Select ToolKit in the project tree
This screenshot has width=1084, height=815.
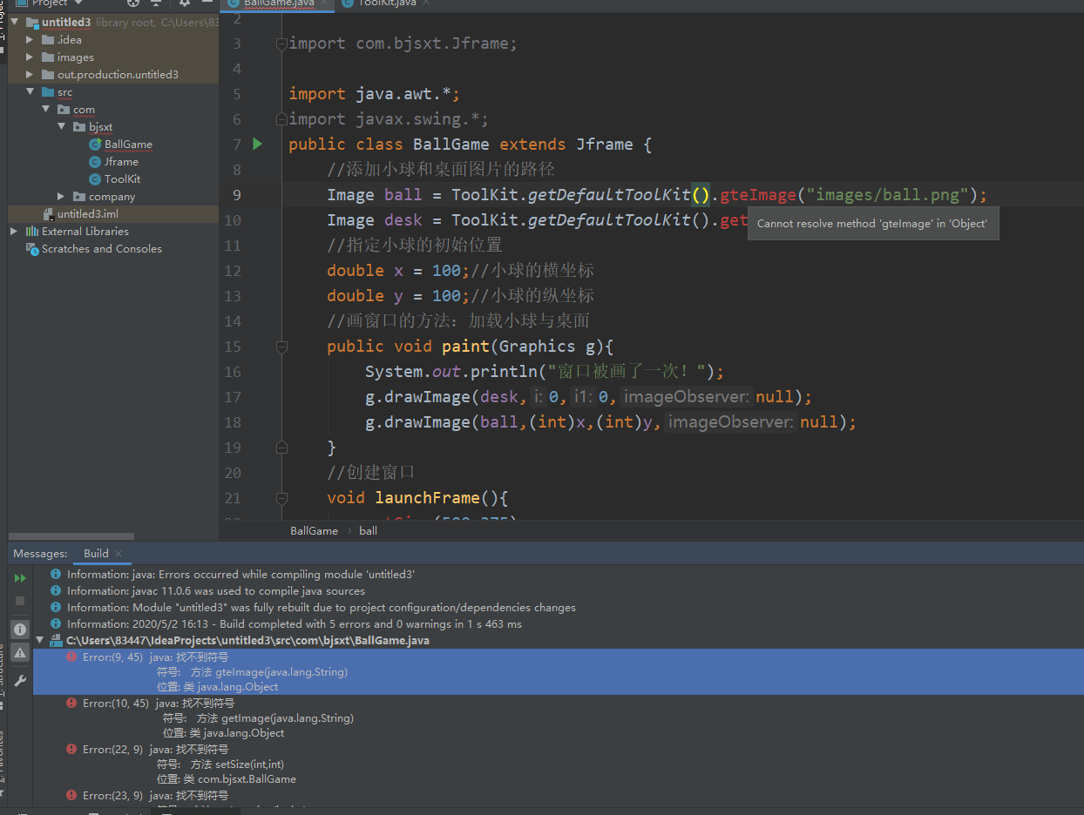coord(123,179)
